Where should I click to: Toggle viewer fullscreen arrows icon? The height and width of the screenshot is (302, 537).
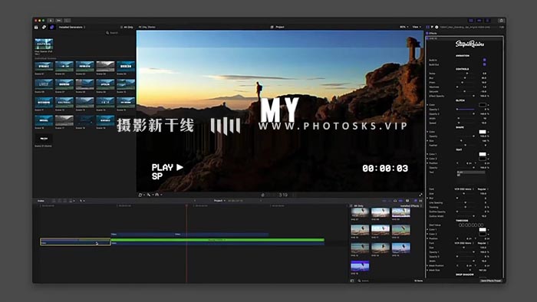pos(420,195)
